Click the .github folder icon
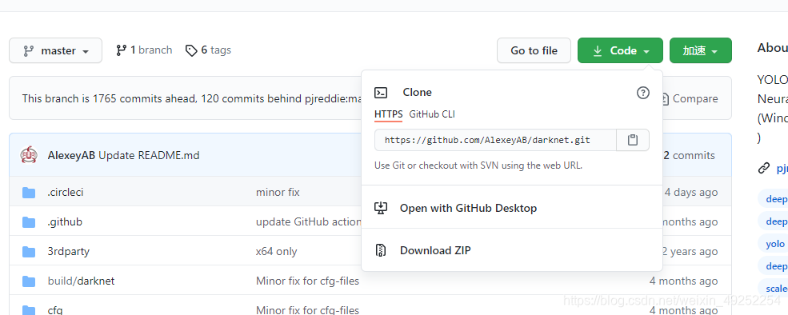Viewport: 788px width, 315px height. click(29, 221)
